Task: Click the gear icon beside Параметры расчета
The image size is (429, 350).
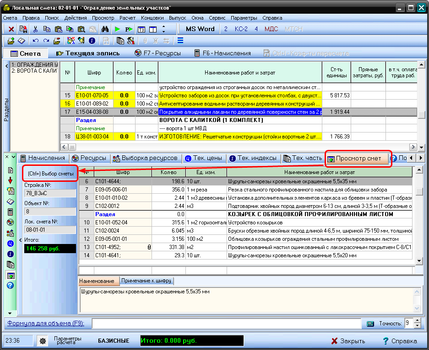Action: click(x=43, y=341)
